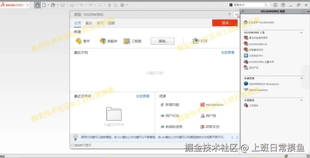Pin the SOLIDWORKS resources panel
This screenshot has width=310, height=158.
point(308,12)
